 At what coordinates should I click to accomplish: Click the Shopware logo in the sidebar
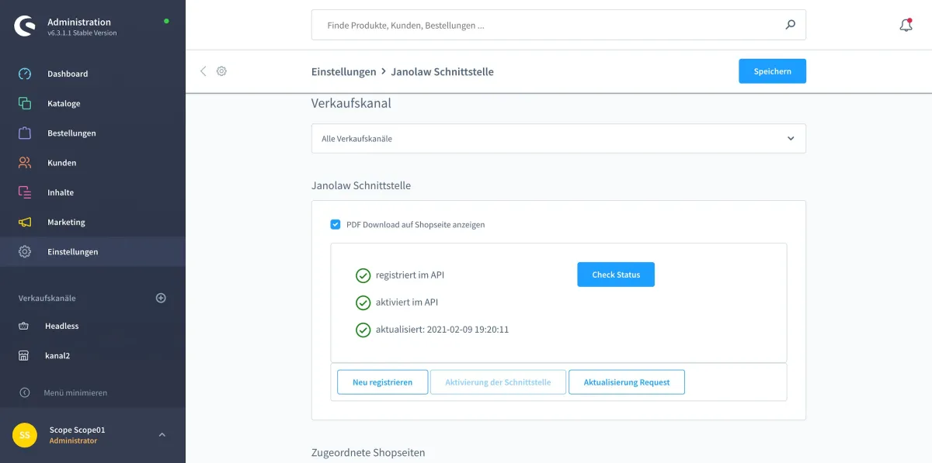tap(23, 27)
